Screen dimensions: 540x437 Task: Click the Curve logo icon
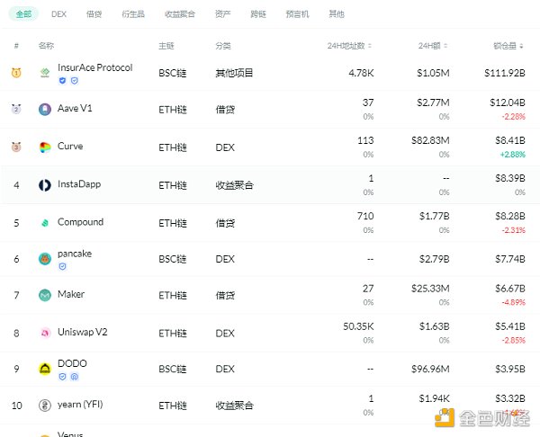[45, 147]
